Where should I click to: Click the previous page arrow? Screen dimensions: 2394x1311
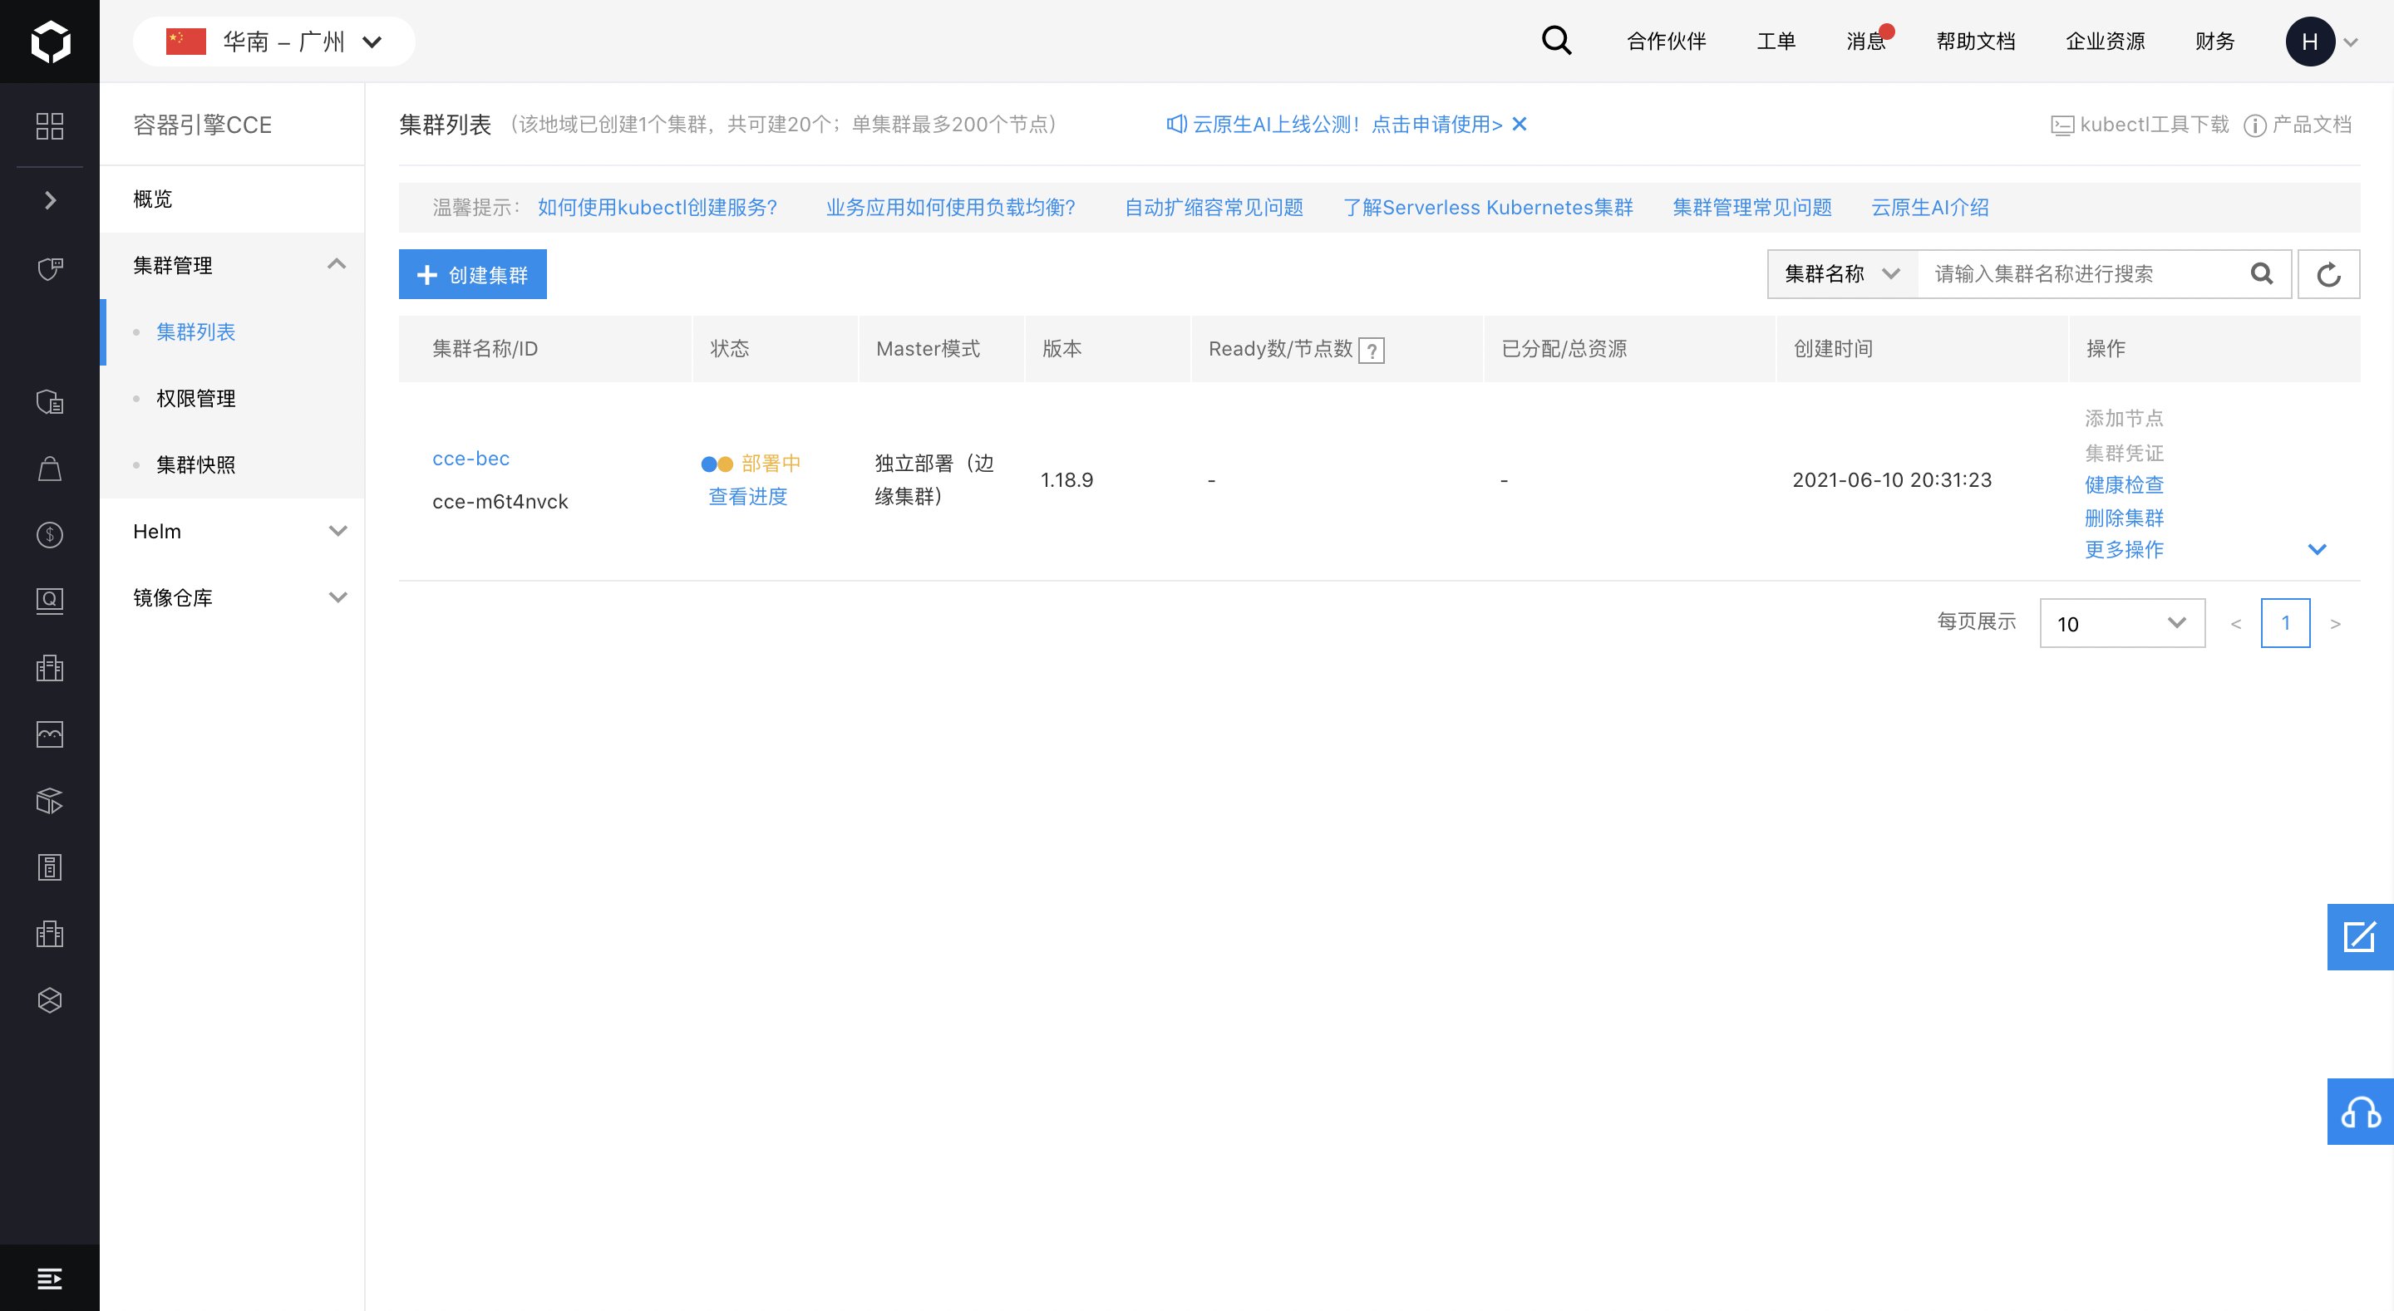(x=2236, y=623)
